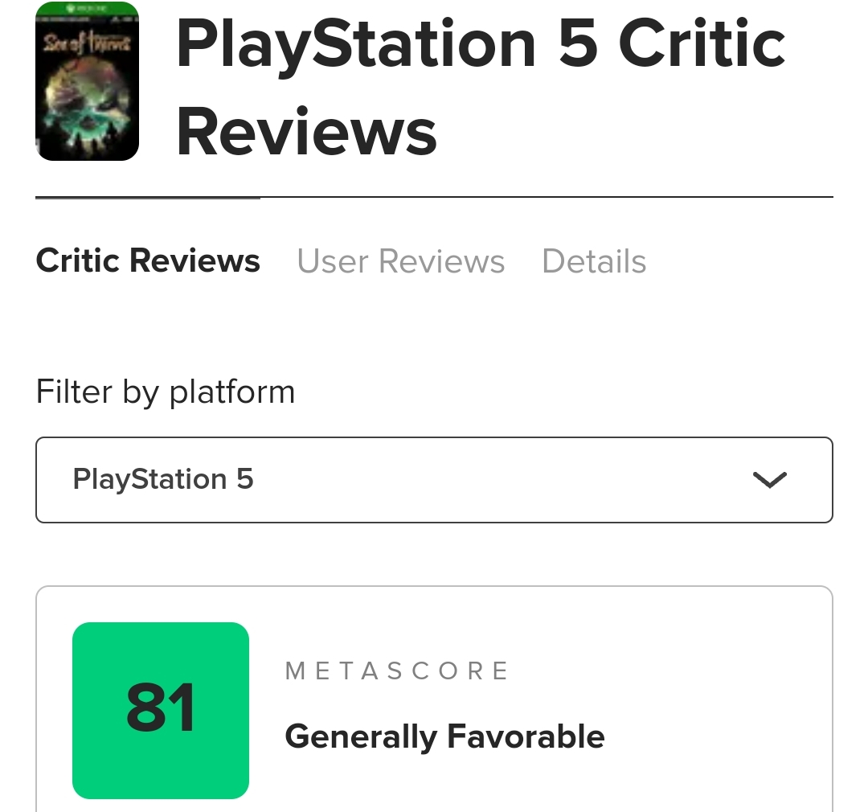Click the grey divider line below the heading
The image size is (868, 812).
(x=547, y=197)
